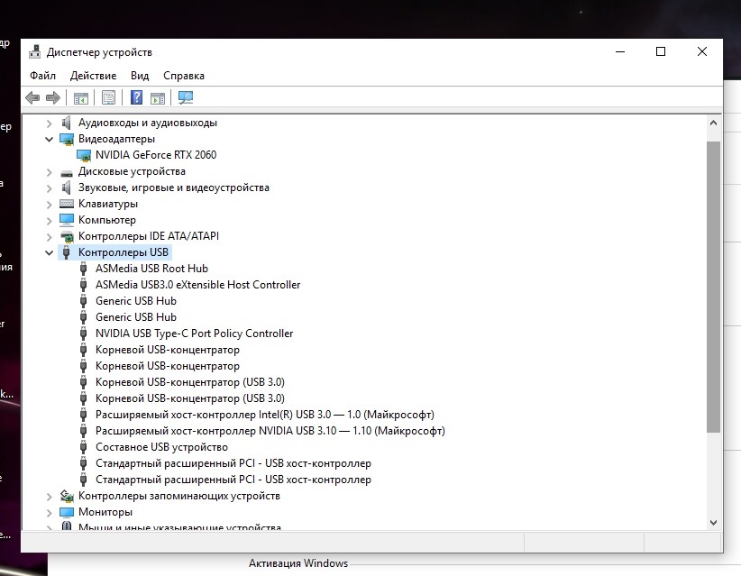The image size is (741, 576).
Task: Click the Intel(R) USB 3.0 host controller icon
Action: coord(83,415)
